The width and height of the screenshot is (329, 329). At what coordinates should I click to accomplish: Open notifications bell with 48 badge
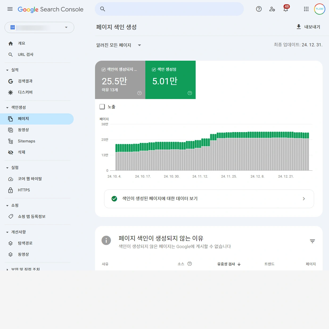pyautogui.click(x=286, y=9)
